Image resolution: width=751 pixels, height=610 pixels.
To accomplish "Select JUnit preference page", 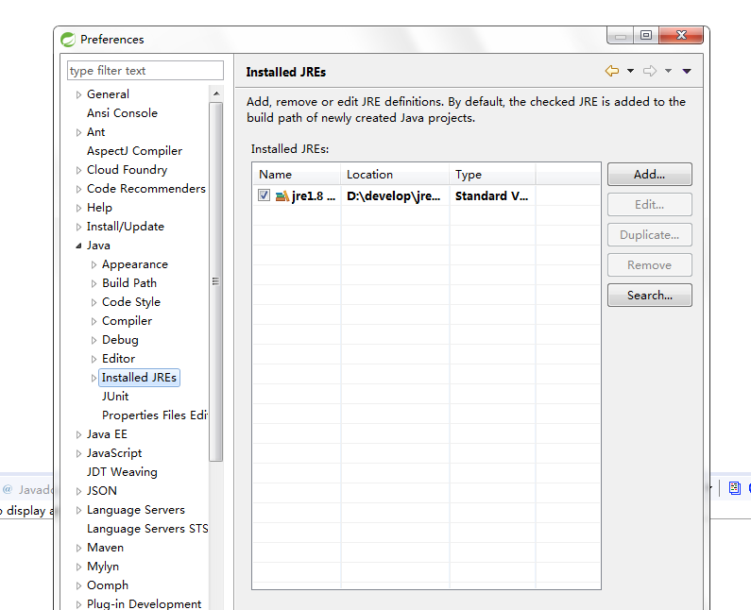I will 115,397.
